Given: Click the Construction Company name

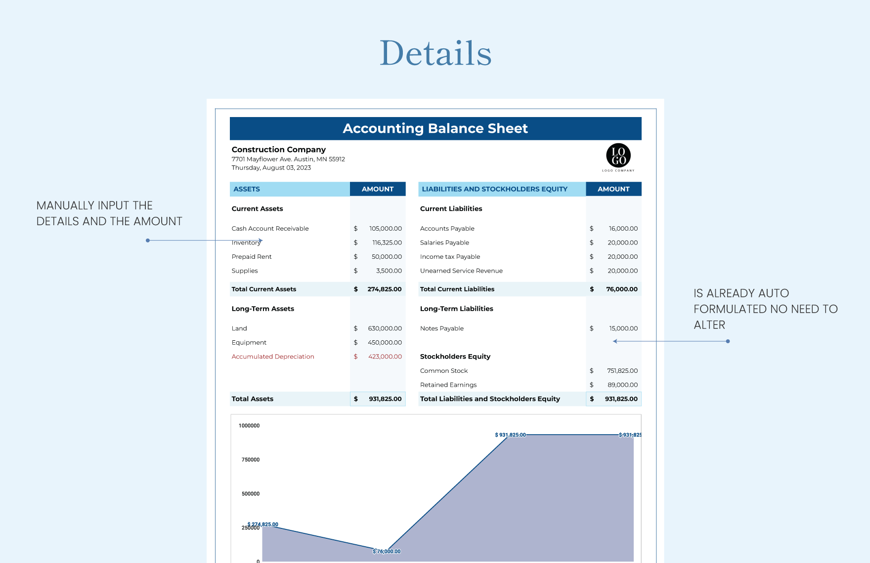Looking at the screenshot, I should pyautogui.click(x=279, y=150).
